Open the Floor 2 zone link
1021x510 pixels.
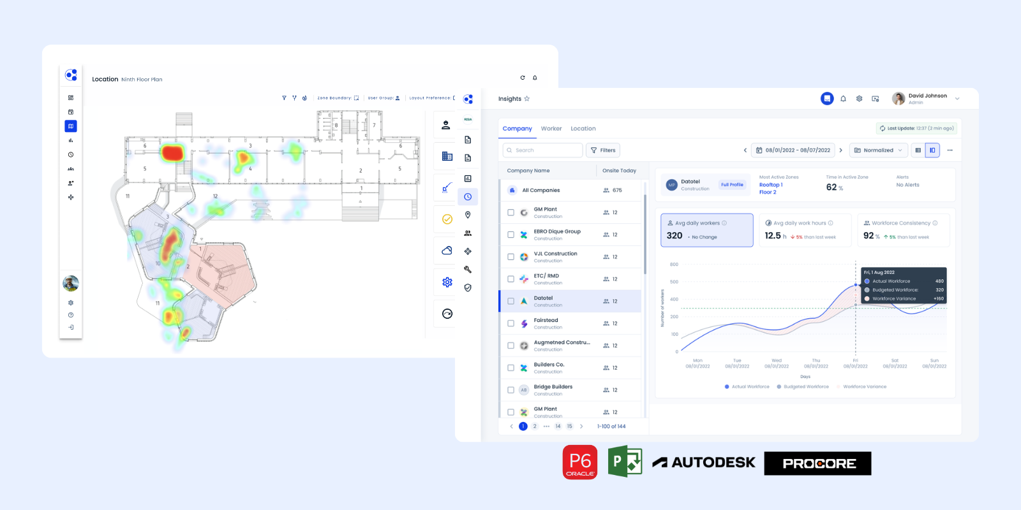[768, 193]
